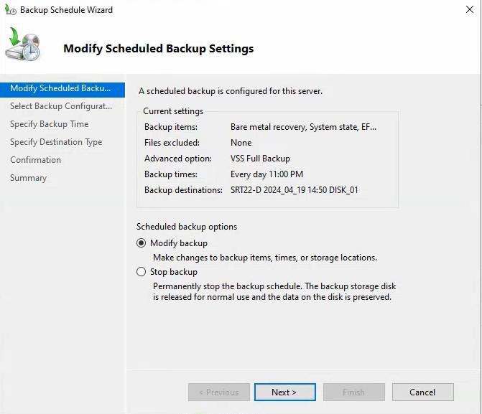The image size is (482, 414).
Task: Click 'SRT22-D 2024_04_19 14:50 DISK_01' destination
Action: point(295,190)
